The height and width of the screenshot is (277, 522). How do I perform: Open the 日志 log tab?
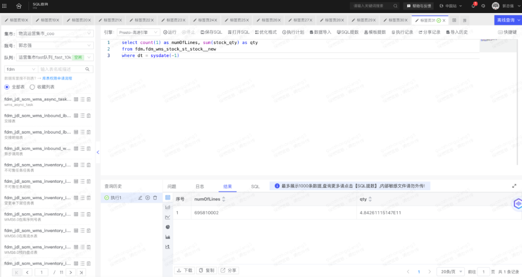pos(200,187)
